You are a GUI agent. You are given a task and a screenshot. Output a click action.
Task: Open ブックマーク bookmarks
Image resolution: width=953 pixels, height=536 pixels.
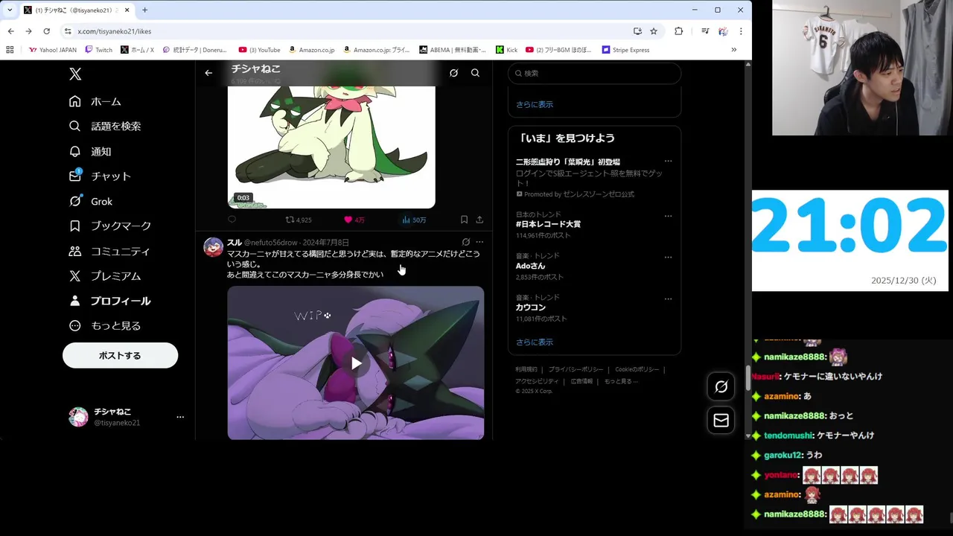110,226
